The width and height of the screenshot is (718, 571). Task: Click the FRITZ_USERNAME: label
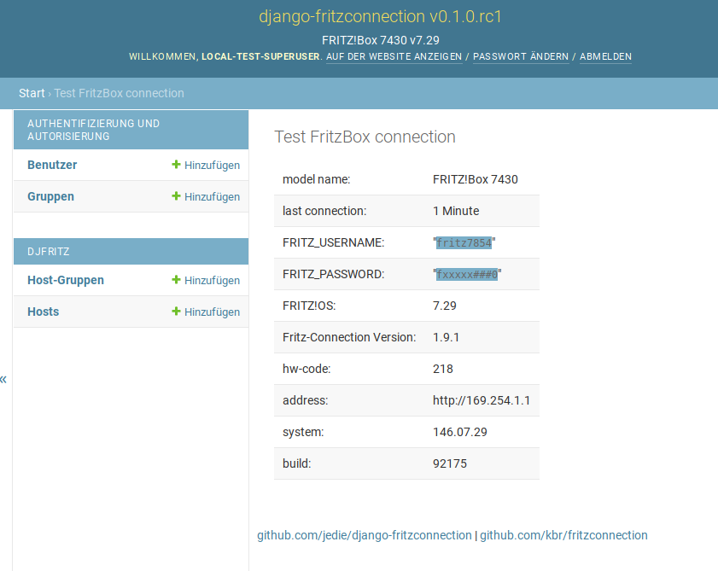pos(333,242)
